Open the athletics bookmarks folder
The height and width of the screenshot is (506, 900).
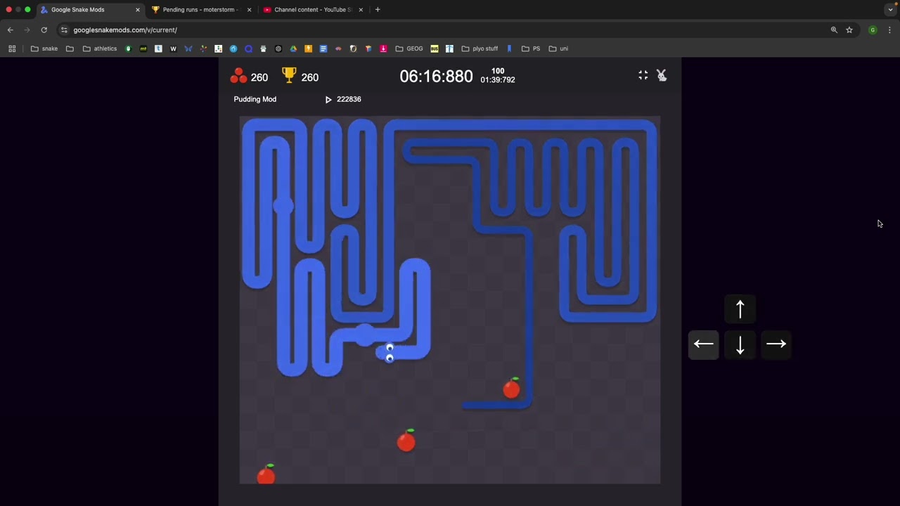click(100, 48)
